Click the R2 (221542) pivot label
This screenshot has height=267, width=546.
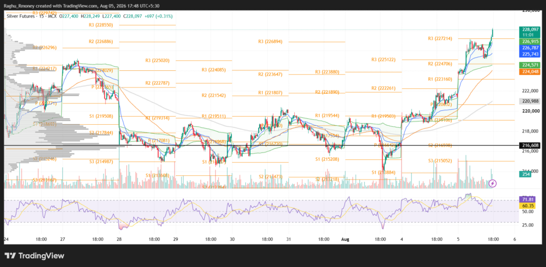213,95
